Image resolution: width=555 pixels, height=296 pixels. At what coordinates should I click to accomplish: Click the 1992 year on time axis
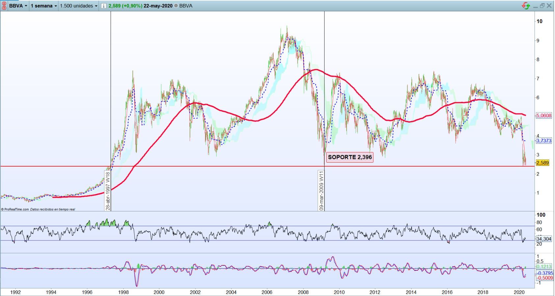(15, 292)
